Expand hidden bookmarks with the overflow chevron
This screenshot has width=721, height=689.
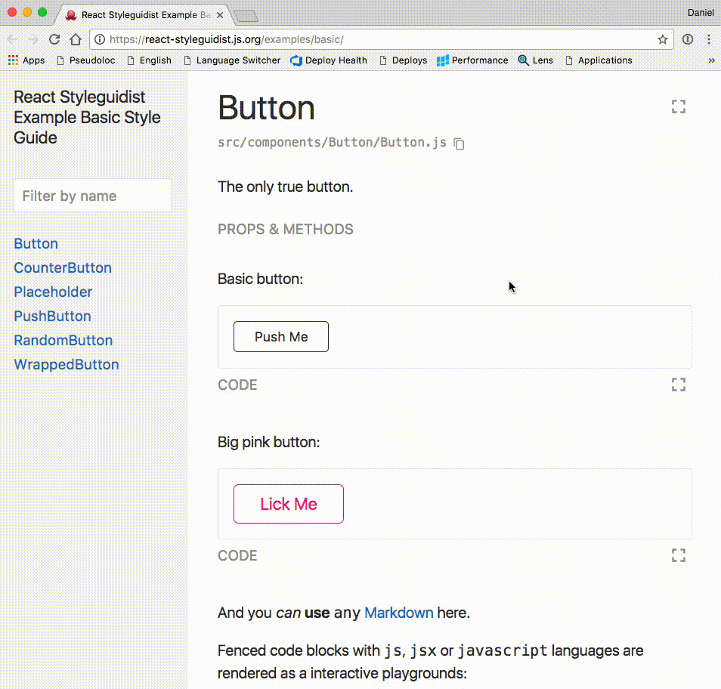[x=711, y=60]
